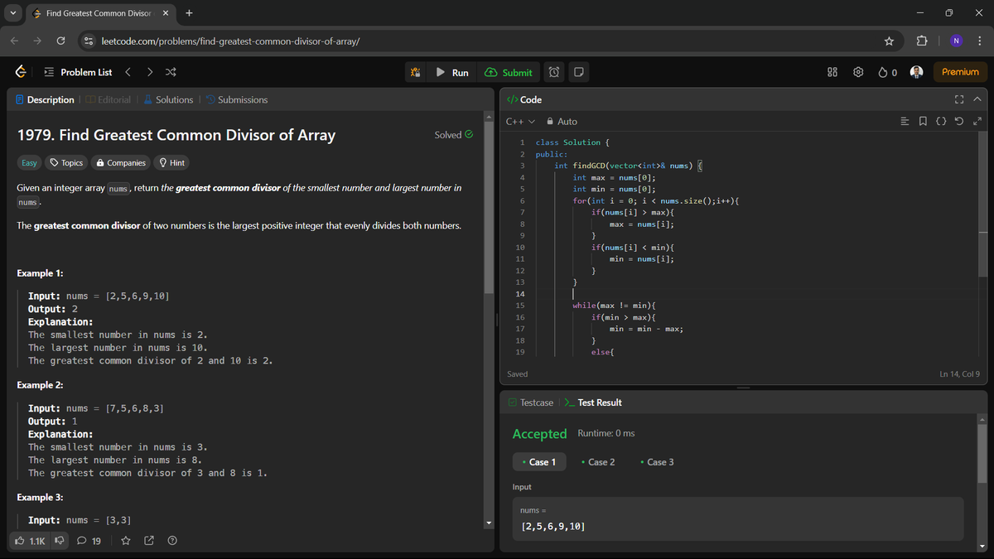Run the code with the Run button

(x=452, y=72)
